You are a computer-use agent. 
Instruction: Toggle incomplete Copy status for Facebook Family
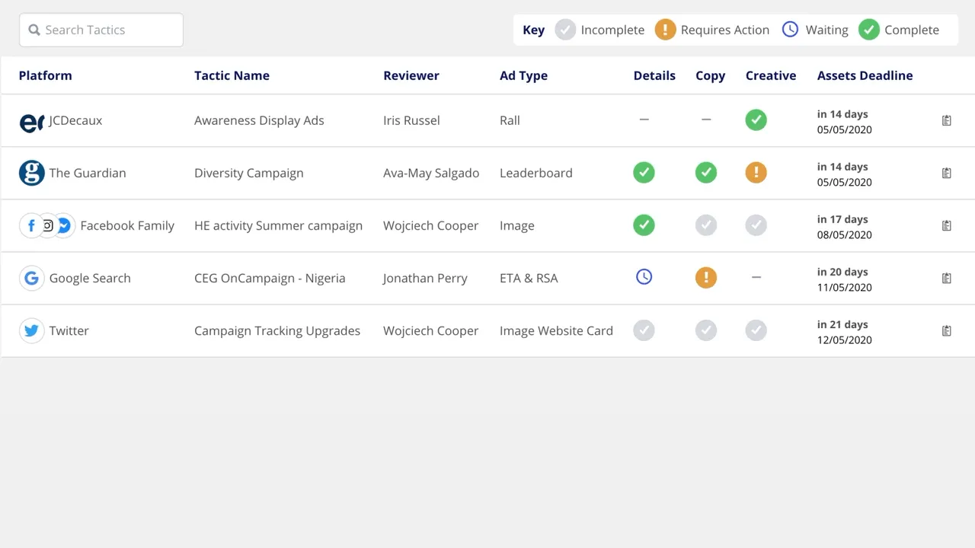point(706,225)
